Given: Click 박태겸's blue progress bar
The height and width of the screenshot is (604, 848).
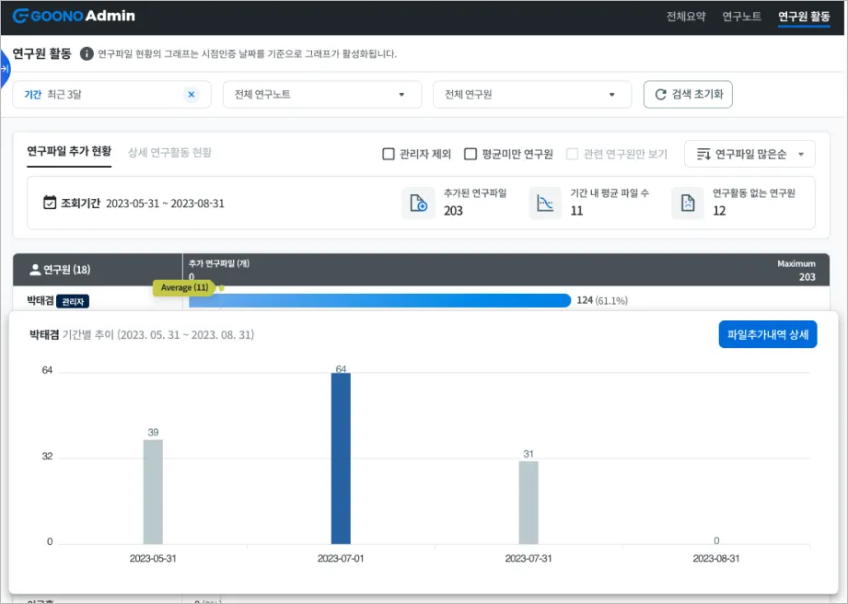Looking at the screenshot, I should tap(379, 301).
